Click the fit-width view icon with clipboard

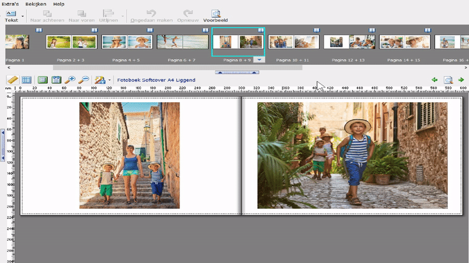(56, 80)
